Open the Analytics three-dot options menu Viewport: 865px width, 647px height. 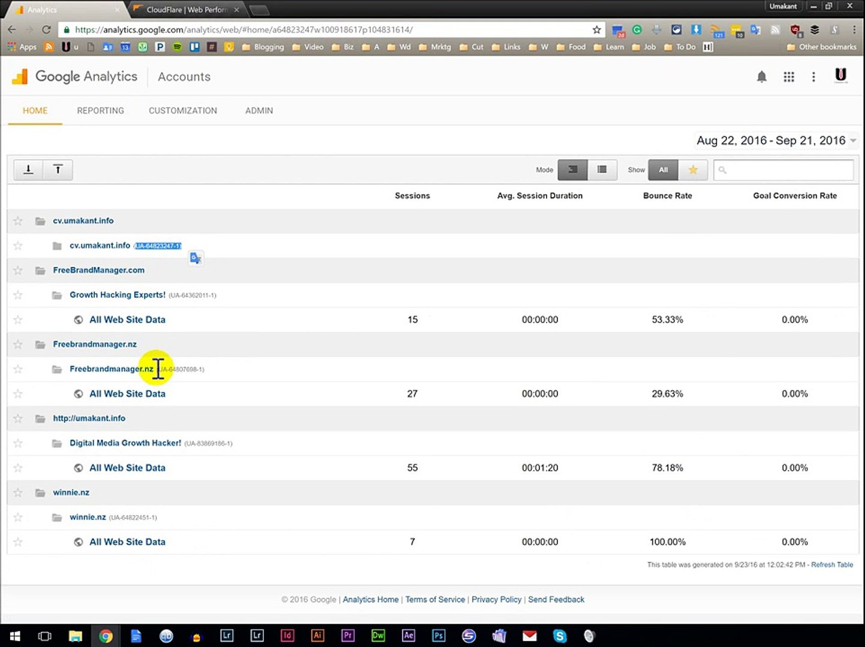(813, 77)
